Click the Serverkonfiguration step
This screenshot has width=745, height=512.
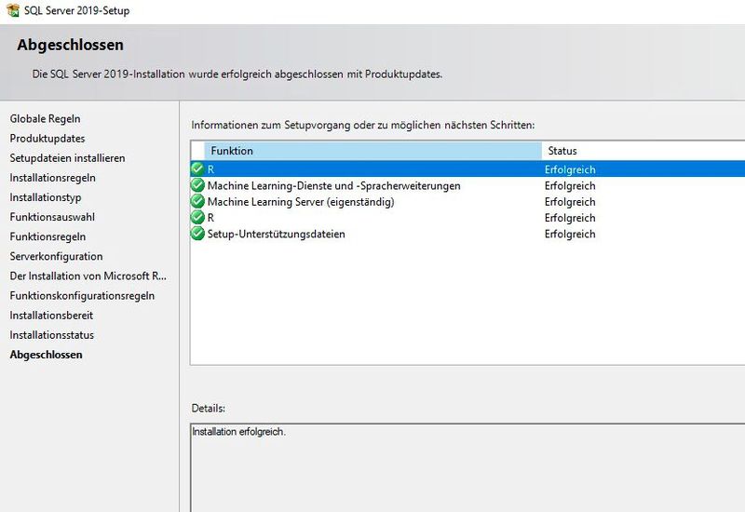click(56, 257)
